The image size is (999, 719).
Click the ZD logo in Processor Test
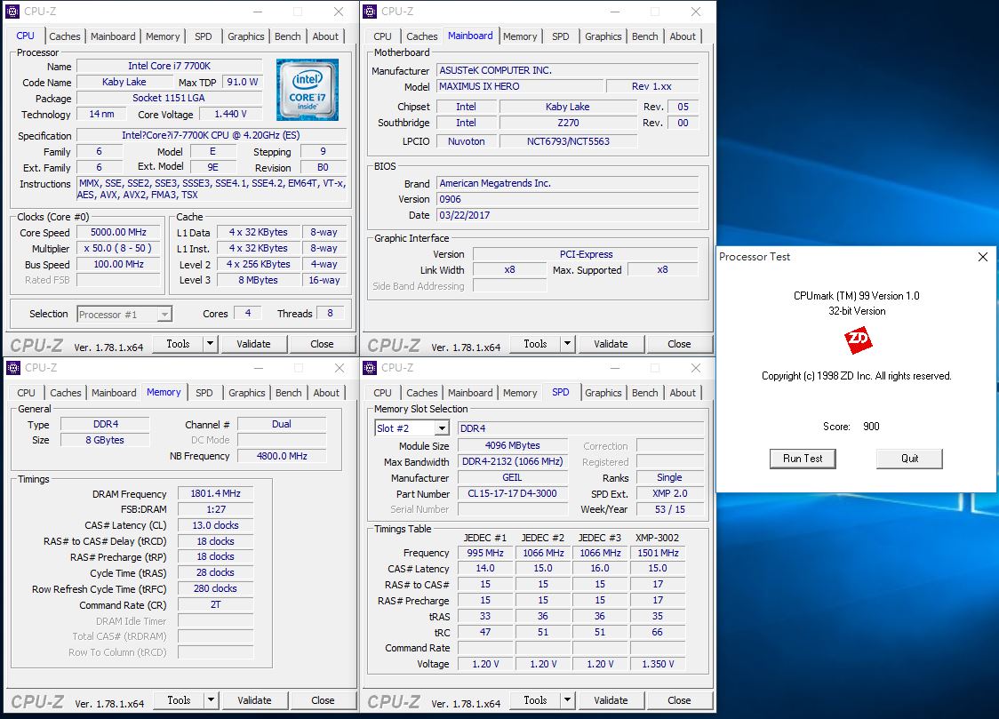coord(858,340)
